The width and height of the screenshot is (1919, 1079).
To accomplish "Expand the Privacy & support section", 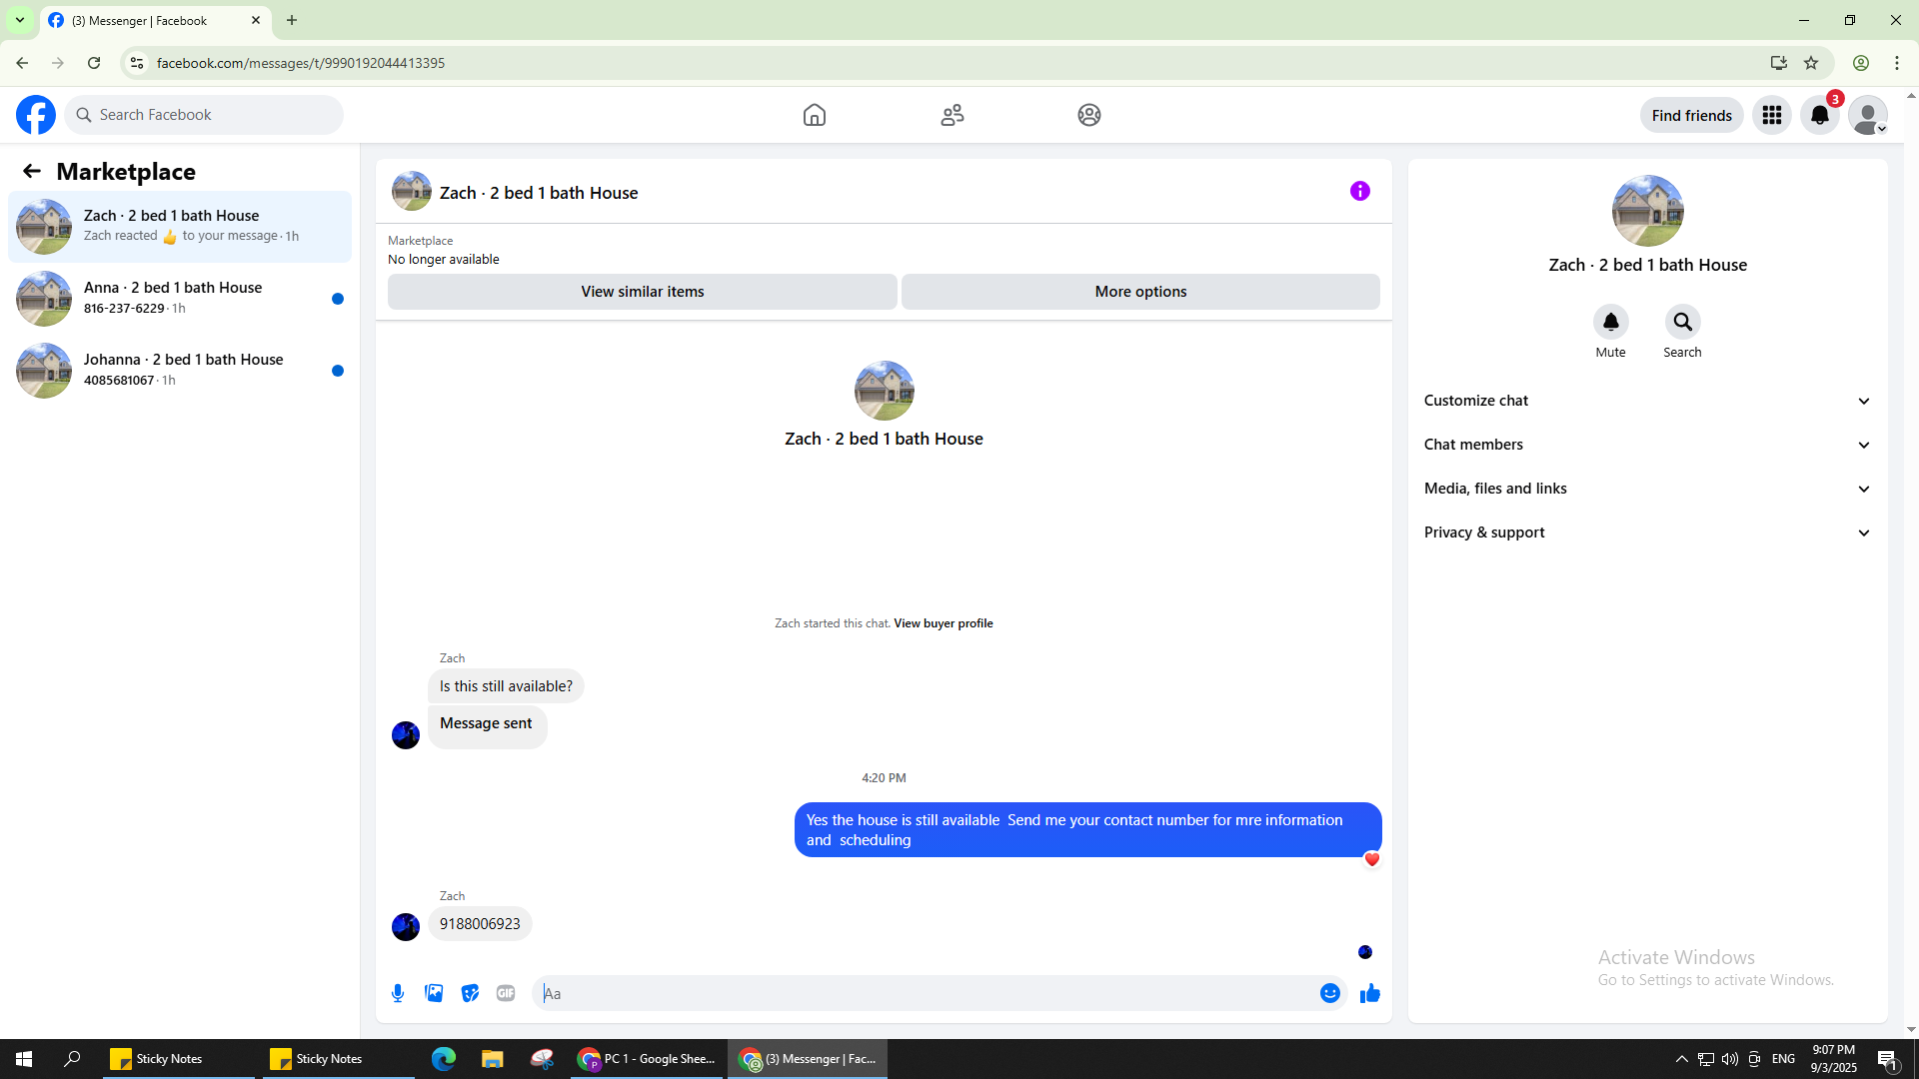I will pyautogui.click(x=1648, y=533).
